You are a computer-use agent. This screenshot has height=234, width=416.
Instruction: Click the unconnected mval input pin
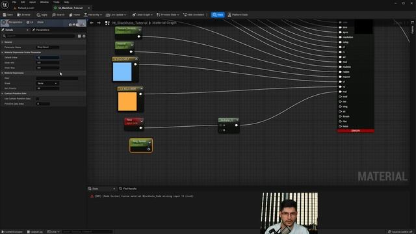(340, 97)
